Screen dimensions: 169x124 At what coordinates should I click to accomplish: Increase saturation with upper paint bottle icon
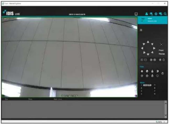point(152,71)
